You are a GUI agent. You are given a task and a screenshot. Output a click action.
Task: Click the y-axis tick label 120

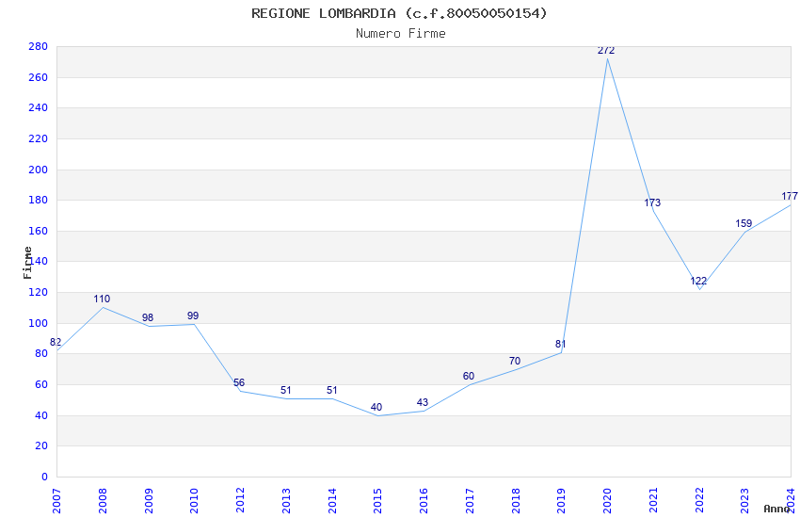[x=39, y=292]
